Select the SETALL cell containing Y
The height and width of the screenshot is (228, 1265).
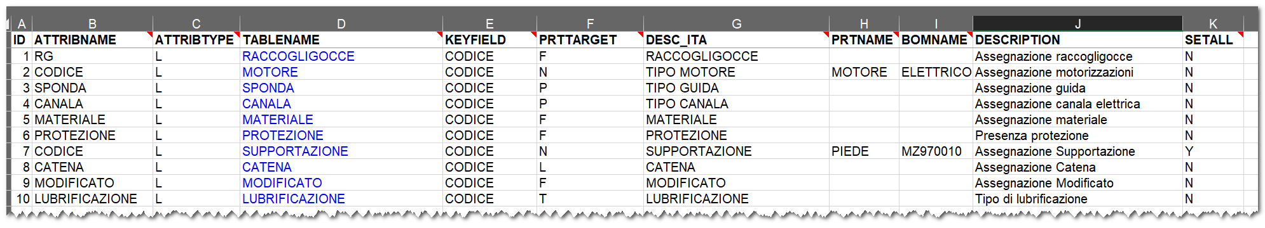coord(1212,151)
